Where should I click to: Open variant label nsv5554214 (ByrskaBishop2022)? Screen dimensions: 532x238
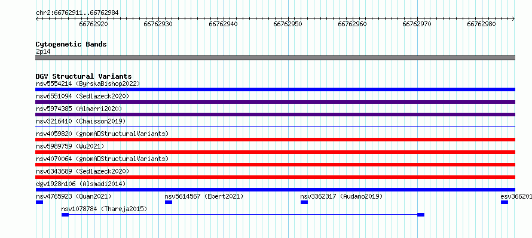pos(88,84)
